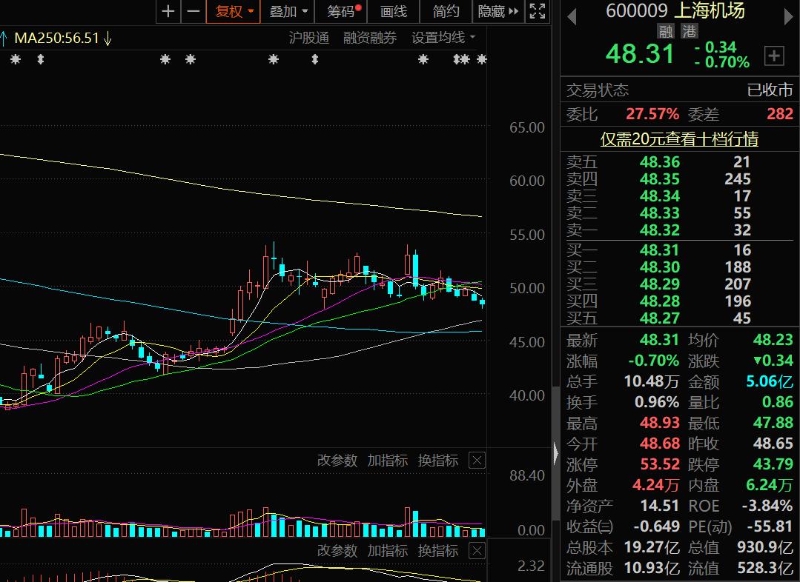Go to next stock arrow

click(x=787, y=17)
